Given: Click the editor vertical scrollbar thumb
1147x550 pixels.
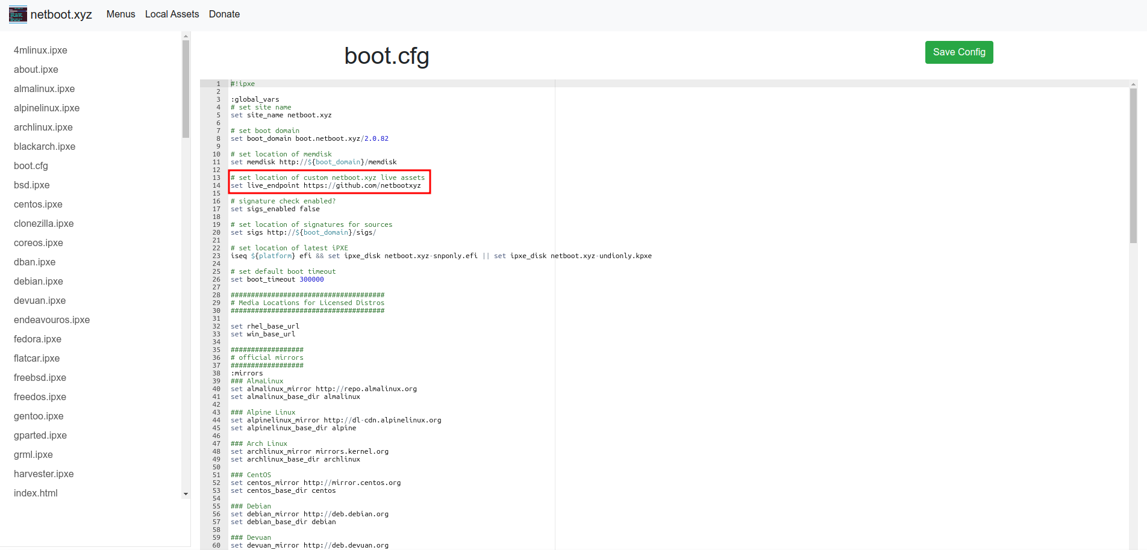Looking at the screenshot, I should (1133, 166).
